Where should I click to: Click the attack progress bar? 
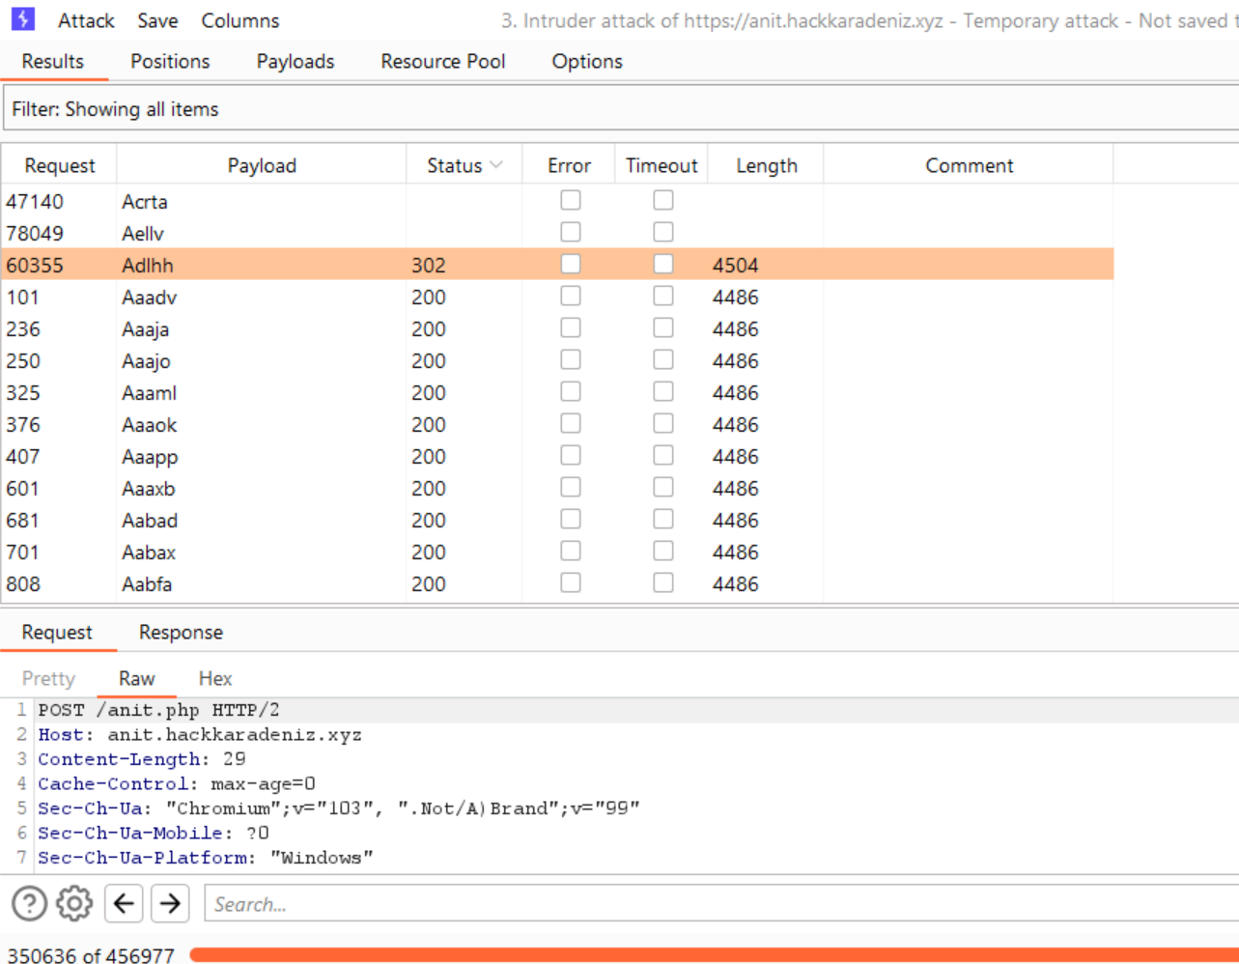point(715,955)
